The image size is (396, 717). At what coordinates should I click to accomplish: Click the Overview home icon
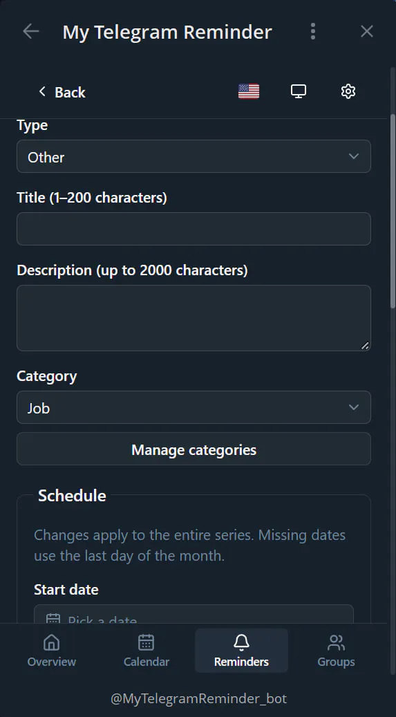[51, 642]
